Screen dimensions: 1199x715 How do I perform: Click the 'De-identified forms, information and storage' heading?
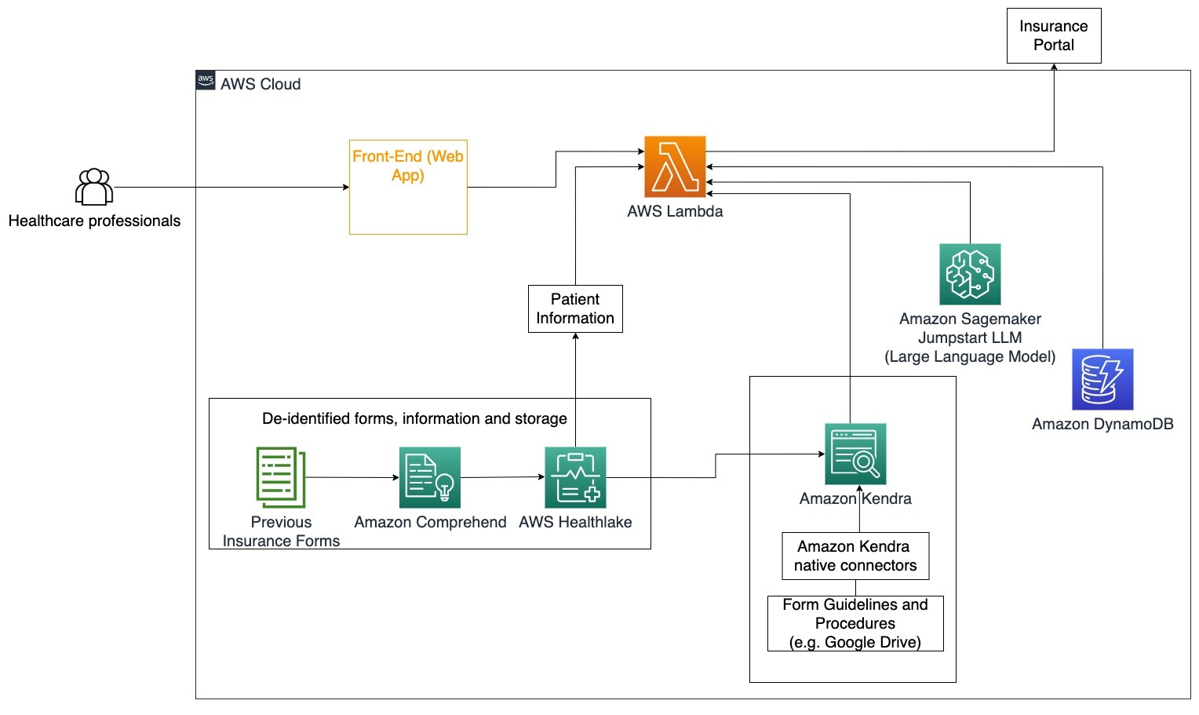[x=414, y=418]
